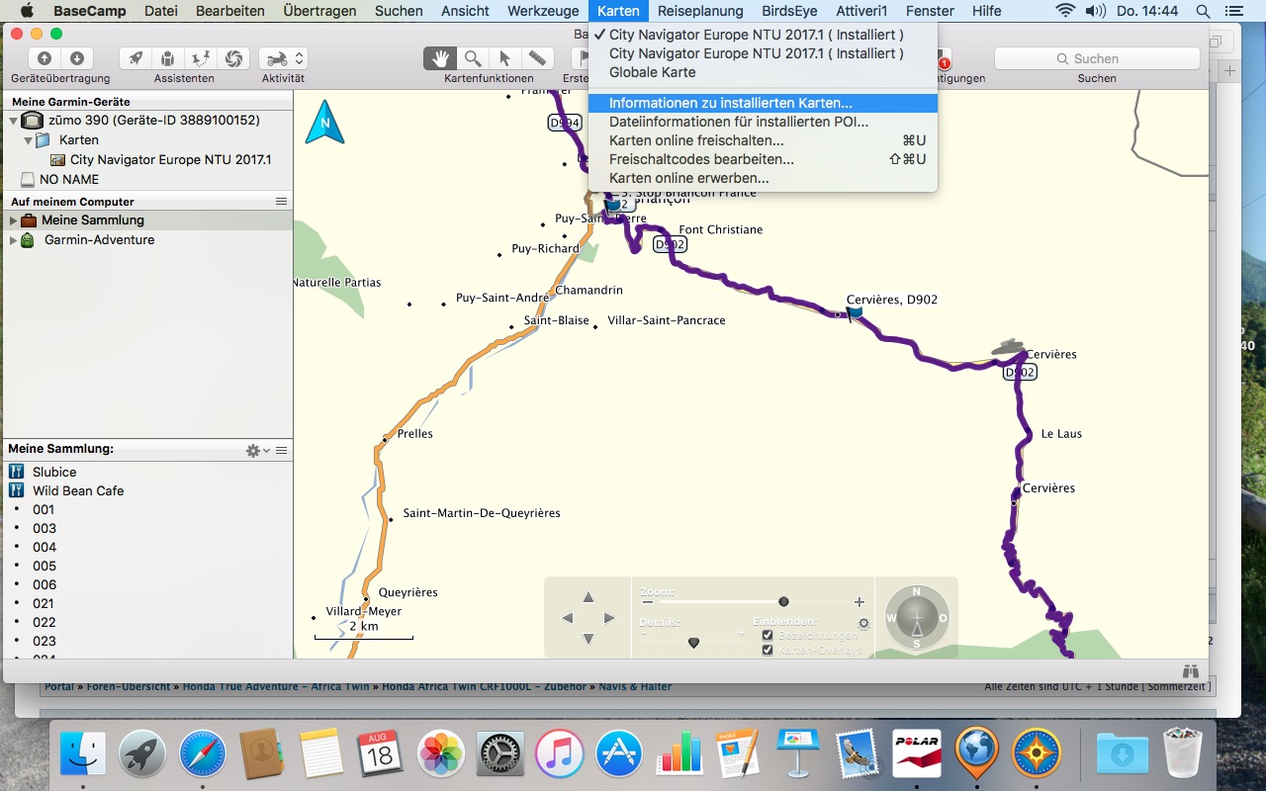Open the trip planner rocket assistant
The width and height of the screenshot is (1266, 791).
tap(136, 58)
